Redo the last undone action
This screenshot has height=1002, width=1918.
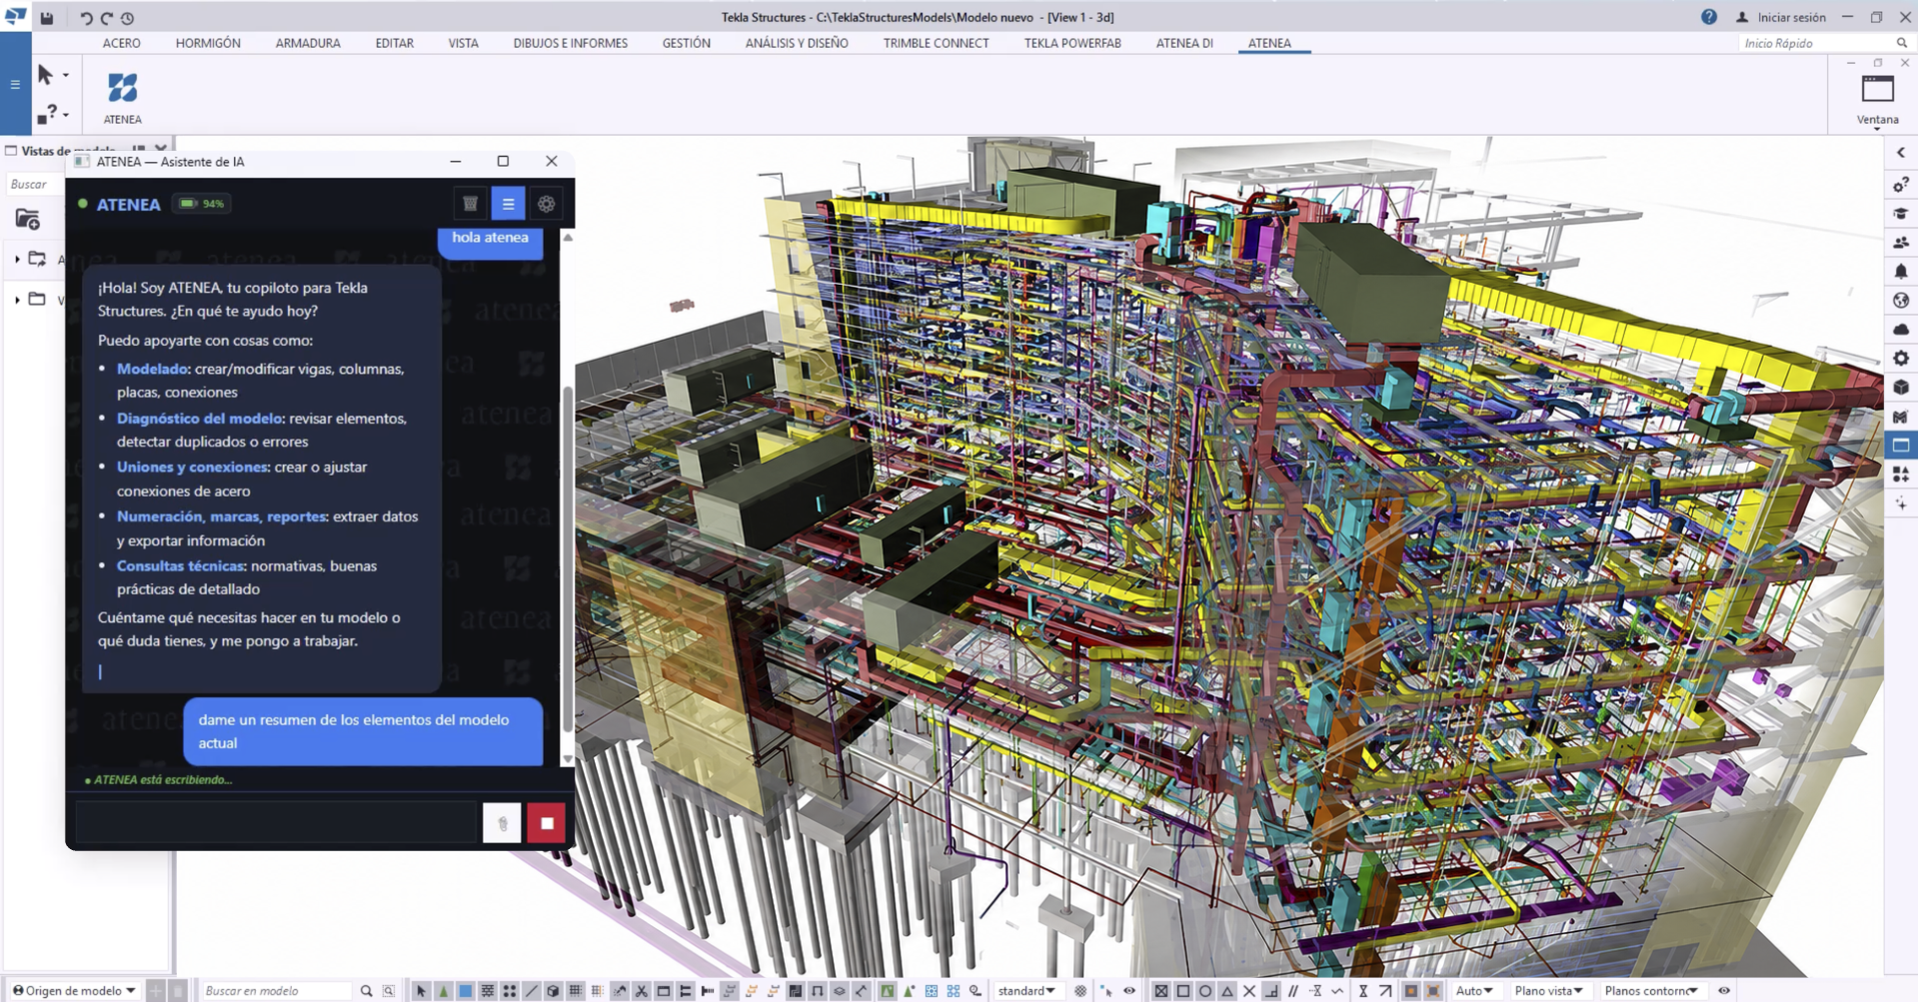(107, 18)
